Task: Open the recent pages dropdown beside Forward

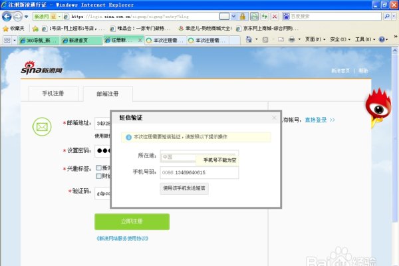Action: [x=26, y=17]
